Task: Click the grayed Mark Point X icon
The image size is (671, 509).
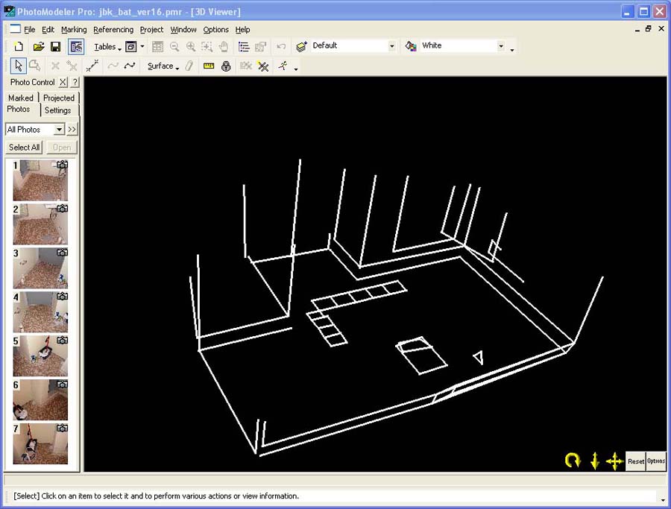Action: [55, 66]
